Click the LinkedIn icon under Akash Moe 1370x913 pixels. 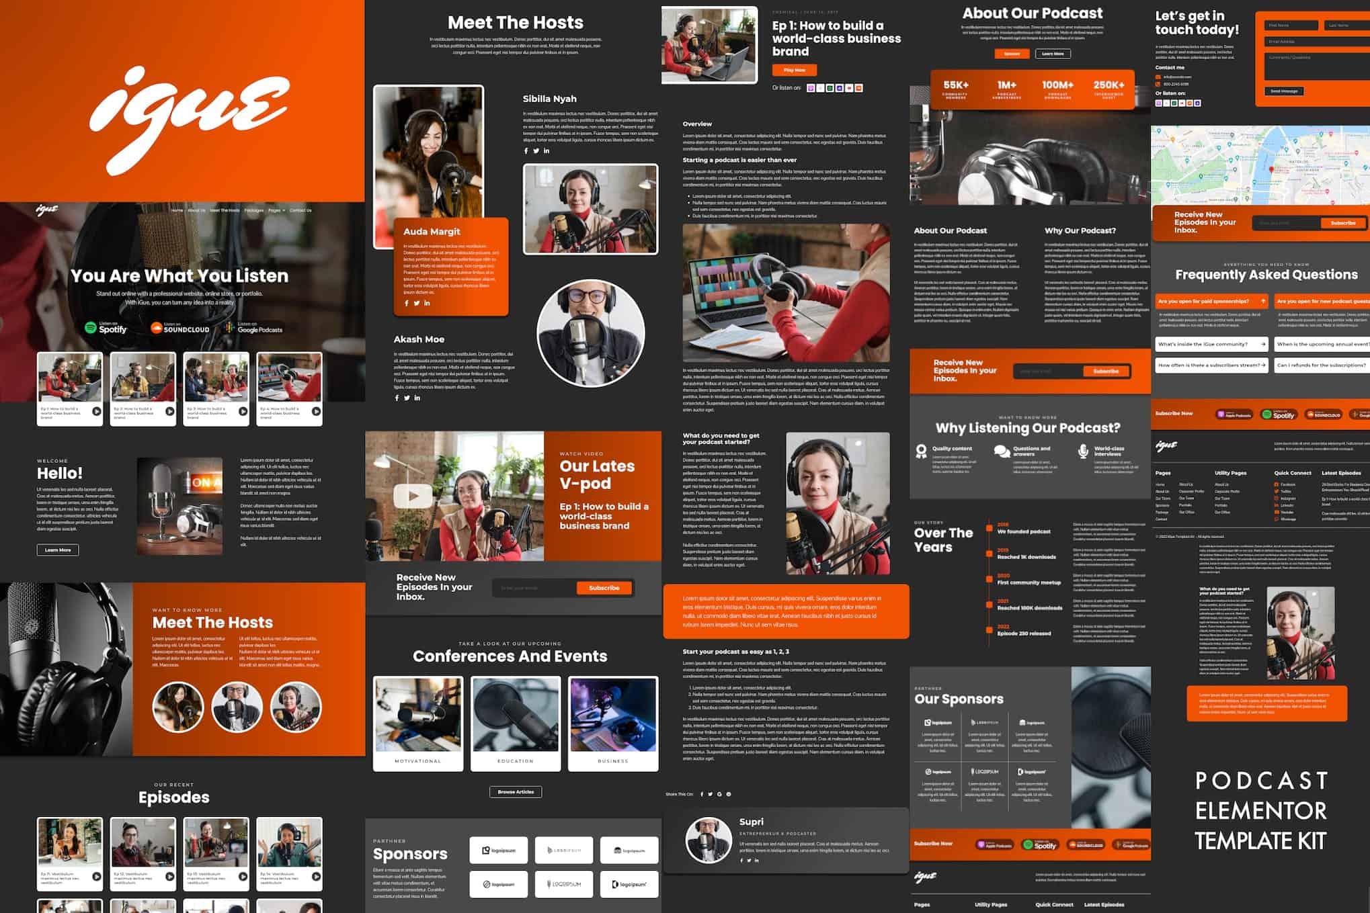417,397
